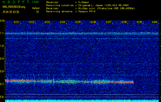Screen dimensions: 161x102
Task: Click time marker 0337
Action: click(x=109, y=22)
